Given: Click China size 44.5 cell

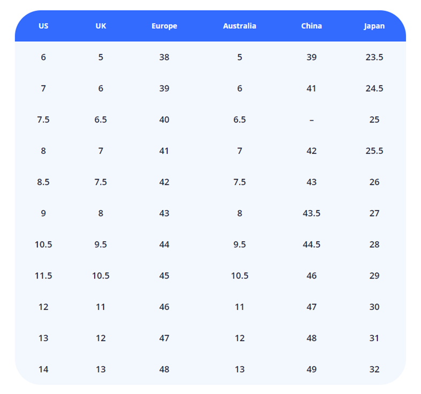Looking at the screenshot, I should (x=311, y=244).
